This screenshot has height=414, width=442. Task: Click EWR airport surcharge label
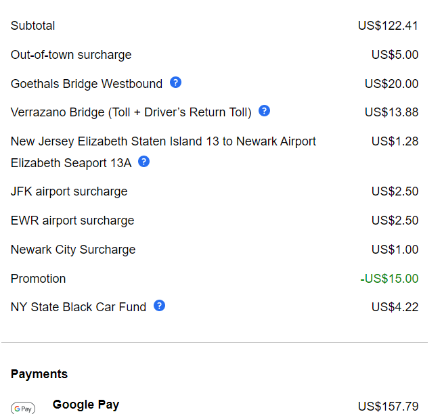click(72, 221)
